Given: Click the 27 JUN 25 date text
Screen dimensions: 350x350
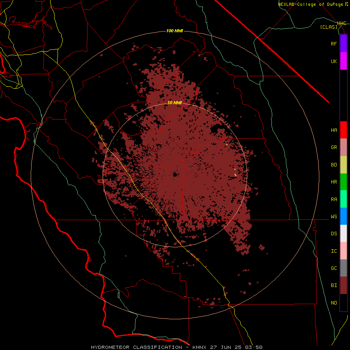Looking at the screenshot, I should 226,347.
